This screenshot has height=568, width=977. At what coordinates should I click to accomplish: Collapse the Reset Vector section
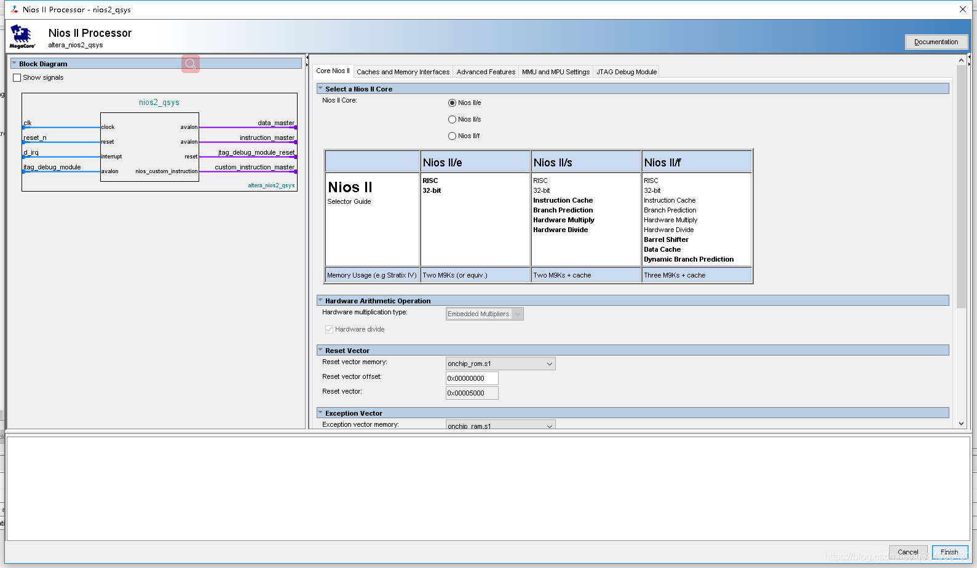(x=320, y=350)
